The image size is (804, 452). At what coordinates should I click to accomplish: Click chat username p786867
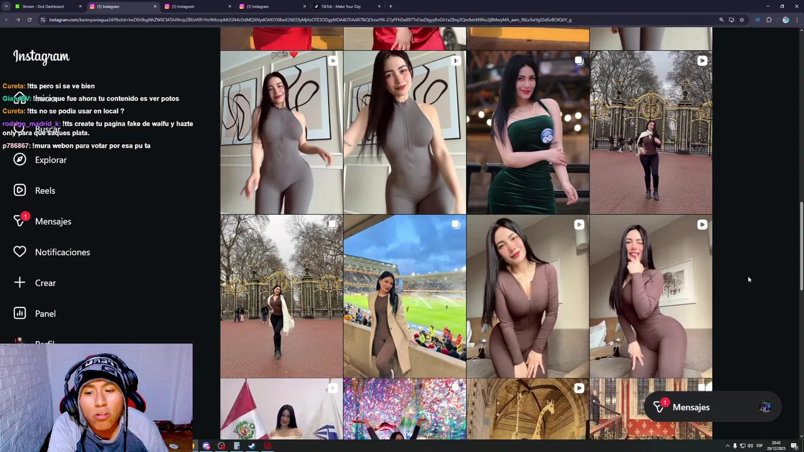[16, 146]
